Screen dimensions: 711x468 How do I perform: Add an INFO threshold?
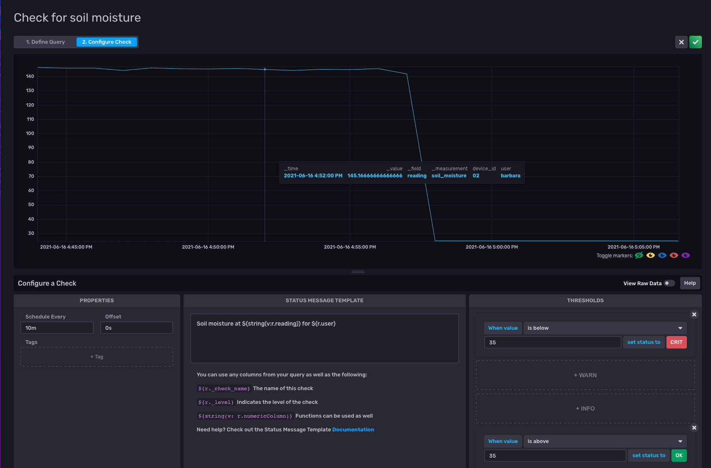(x=585, y=408)
